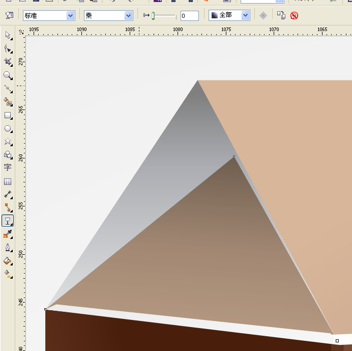Select the Freehand curve tool

point(8,89)
